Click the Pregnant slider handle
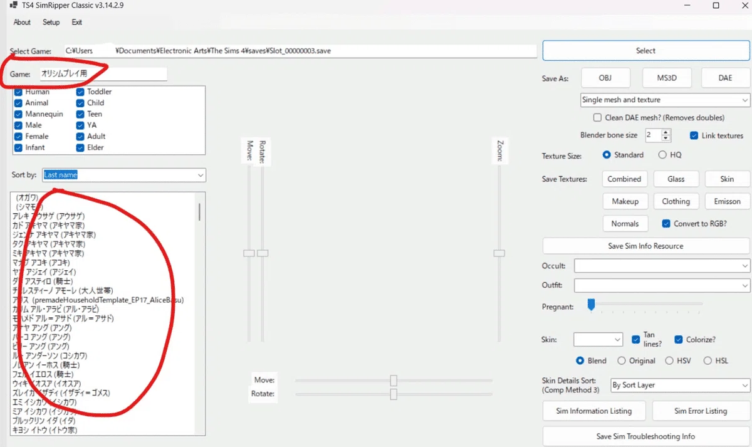 tap(590, 305)
